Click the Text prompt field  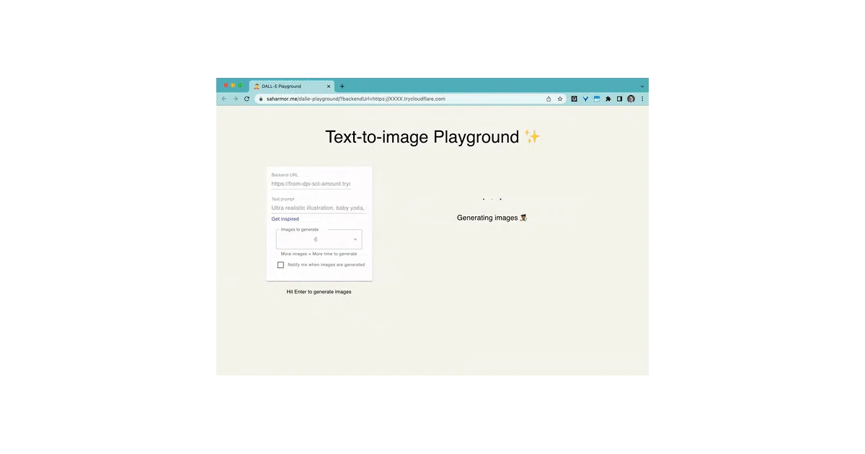(x=319, y=208)
